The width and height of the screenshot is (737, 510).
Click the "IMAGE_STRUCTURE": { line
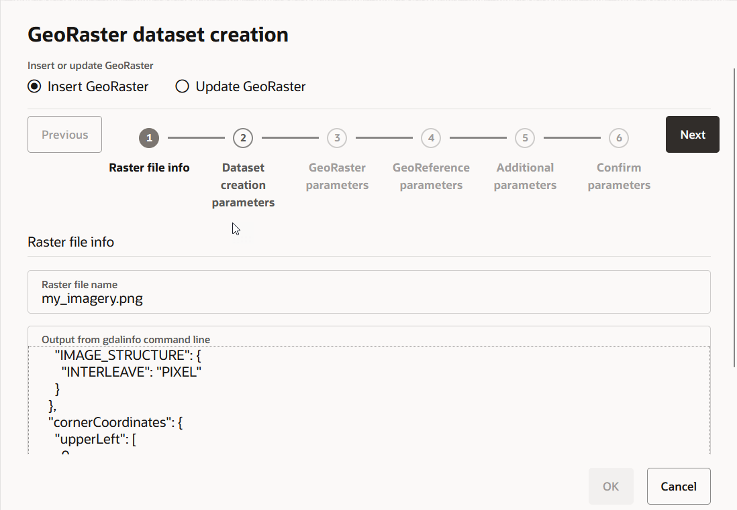[128, 355]
